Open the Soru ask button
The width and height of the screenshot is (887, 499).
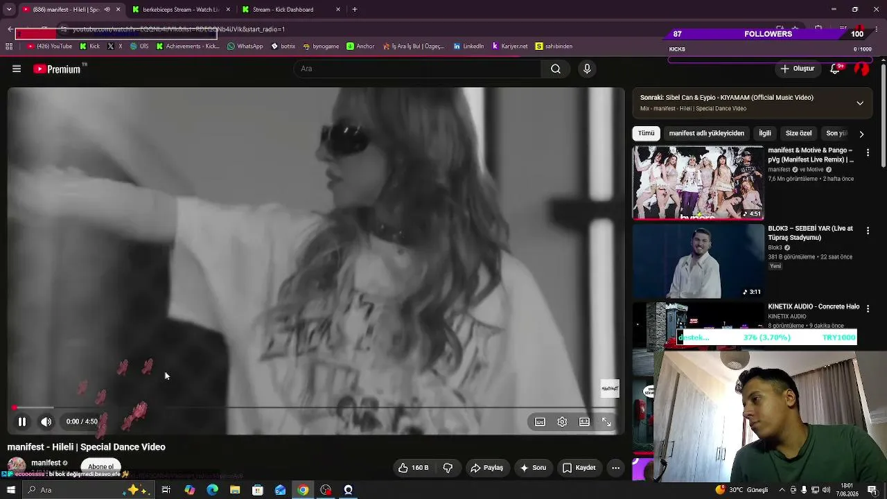pos(533,468)
